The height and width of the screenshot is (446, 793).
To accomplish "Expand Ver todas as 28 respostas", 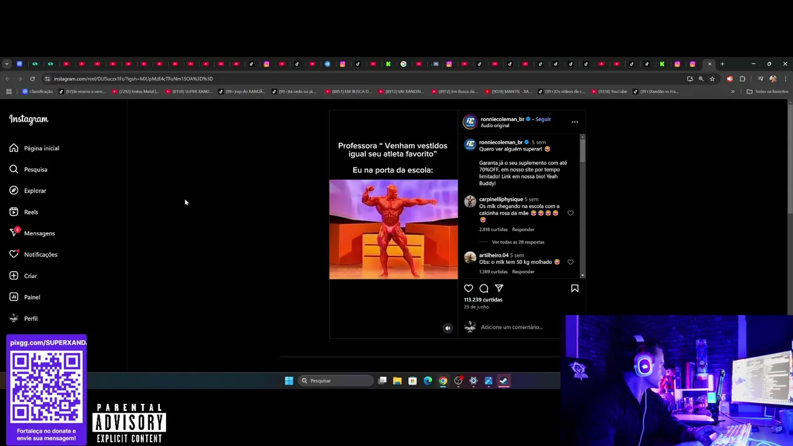I will (518, 242).
